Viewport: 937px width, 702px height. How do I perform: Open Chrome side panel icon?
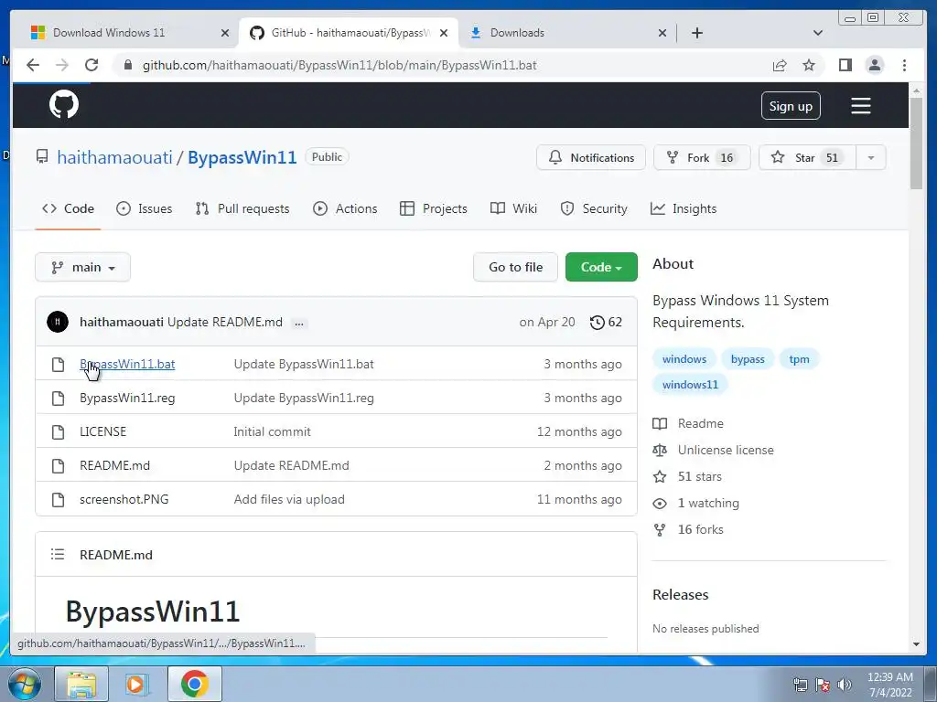click(x=845, y=65)
